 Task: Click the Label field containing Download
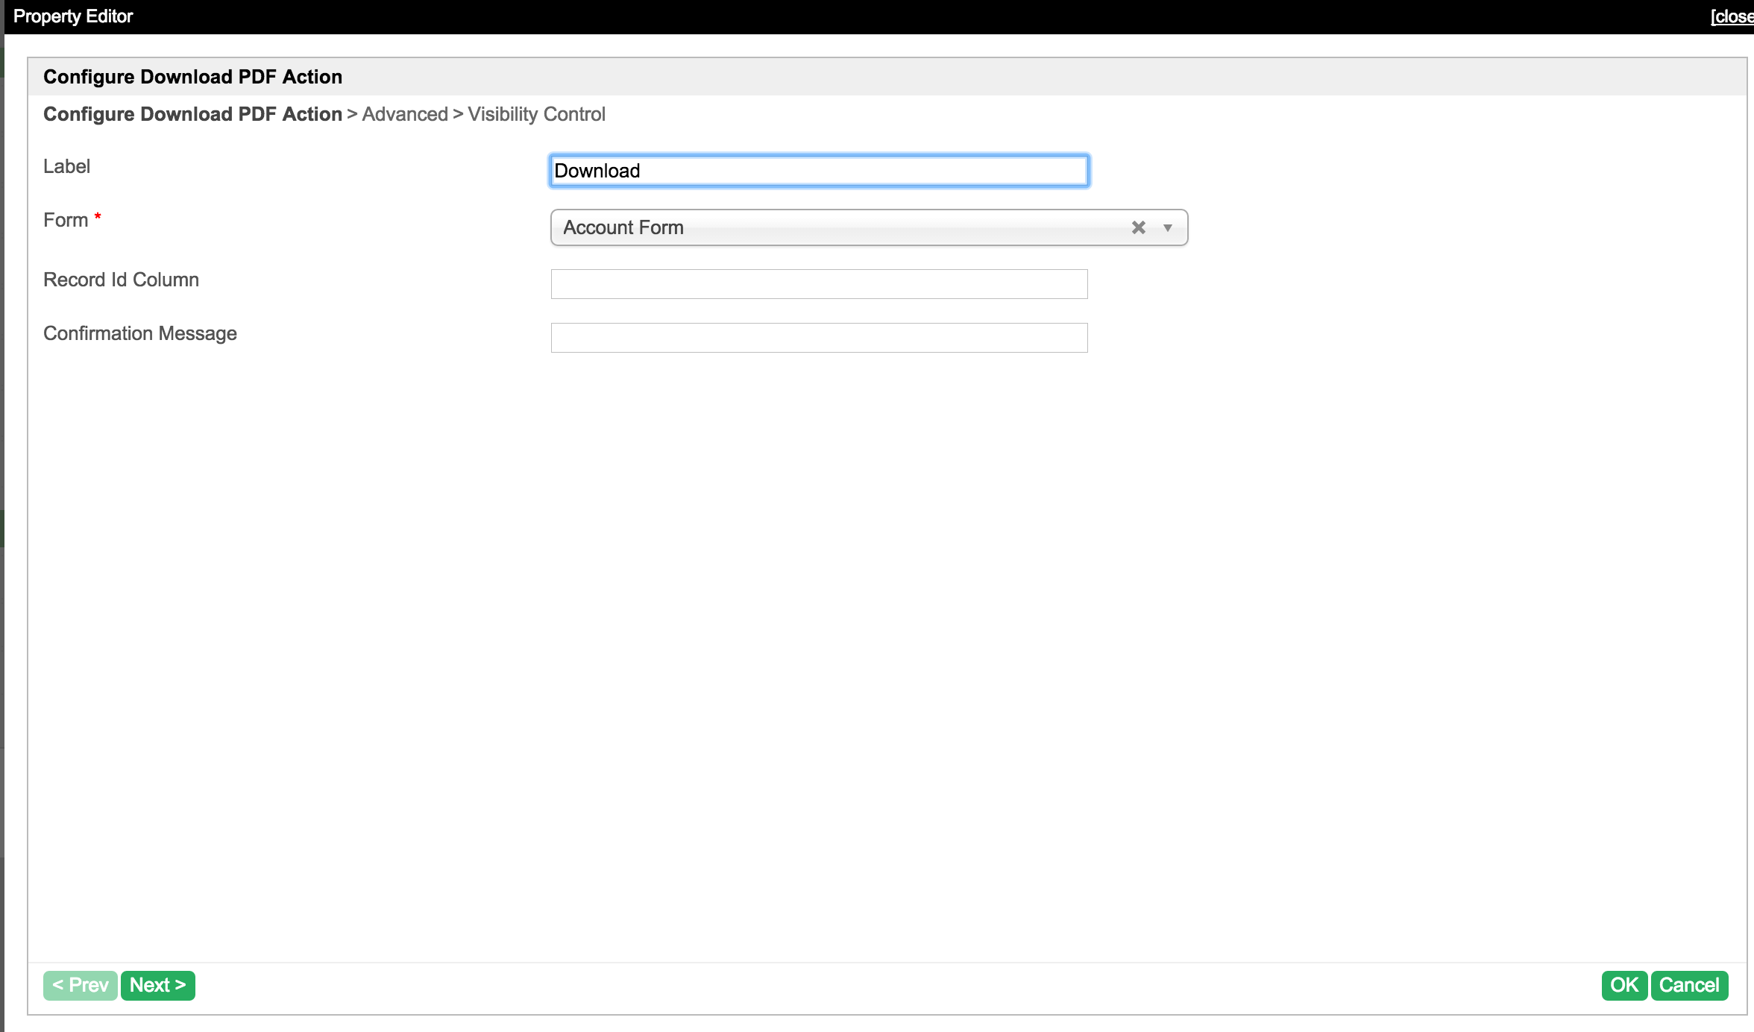click(819, 171)
